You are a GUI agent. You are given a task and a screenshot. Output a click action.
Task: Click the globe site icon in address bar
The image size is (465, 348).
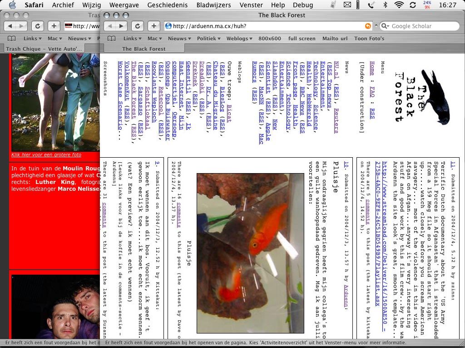click(168, 26)
